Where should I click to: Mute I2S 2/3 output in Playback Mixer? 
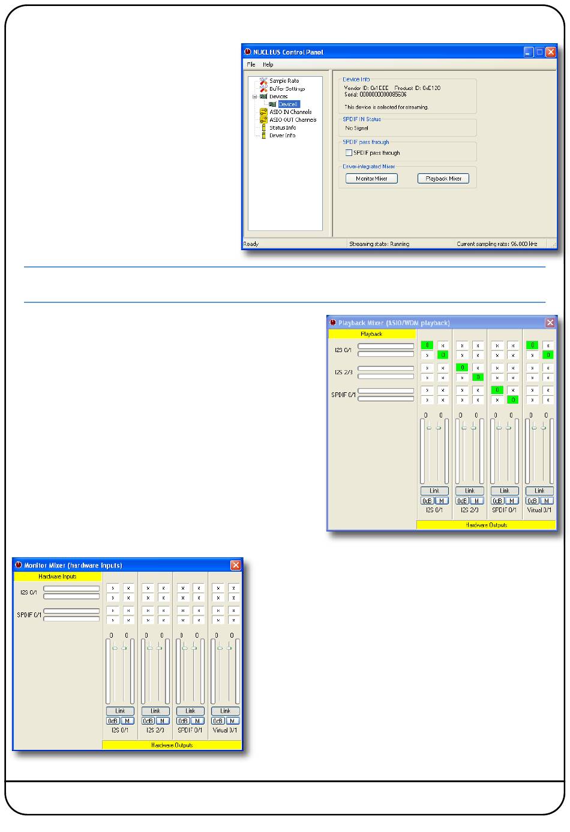(x=476, y=501)
